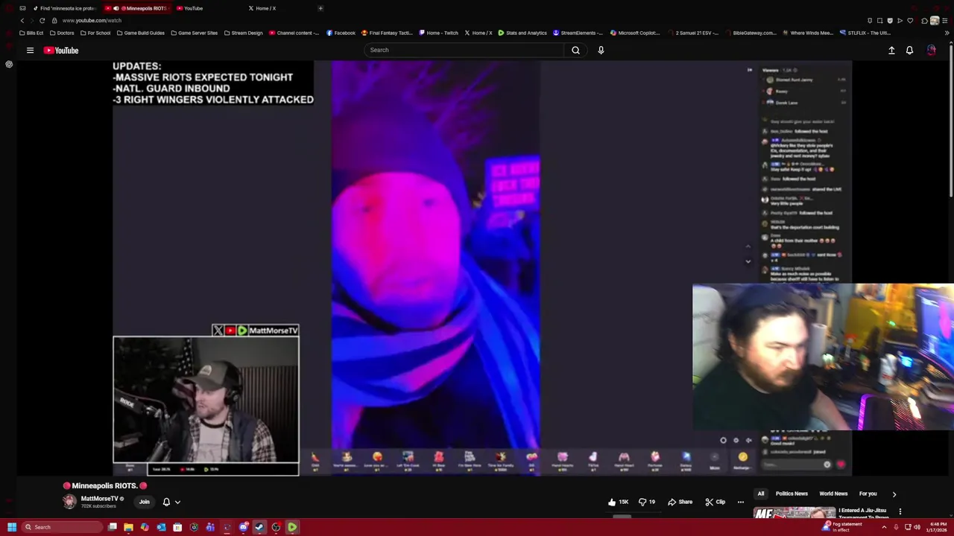Open MattMorseTV channel avatar
This screenshot has width=954, height=536.
(69, 502)
